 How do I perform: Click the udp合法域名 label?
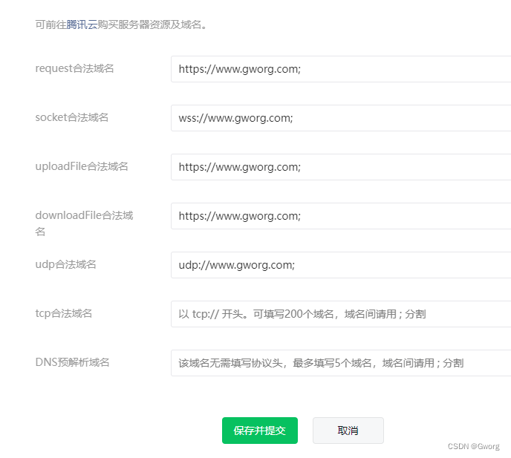tap(65, 264)
